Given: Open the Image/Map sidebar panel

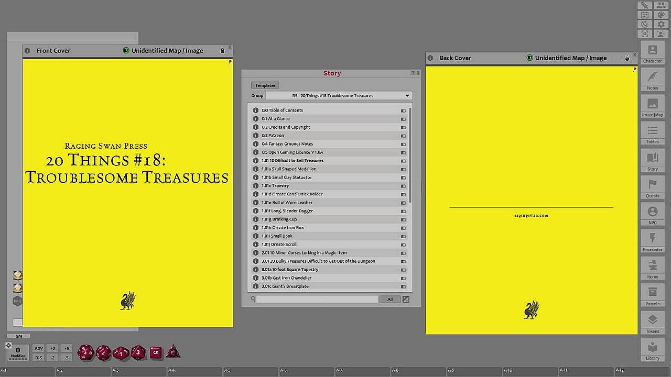Looking at the screenshot, I should pos(653,107).
